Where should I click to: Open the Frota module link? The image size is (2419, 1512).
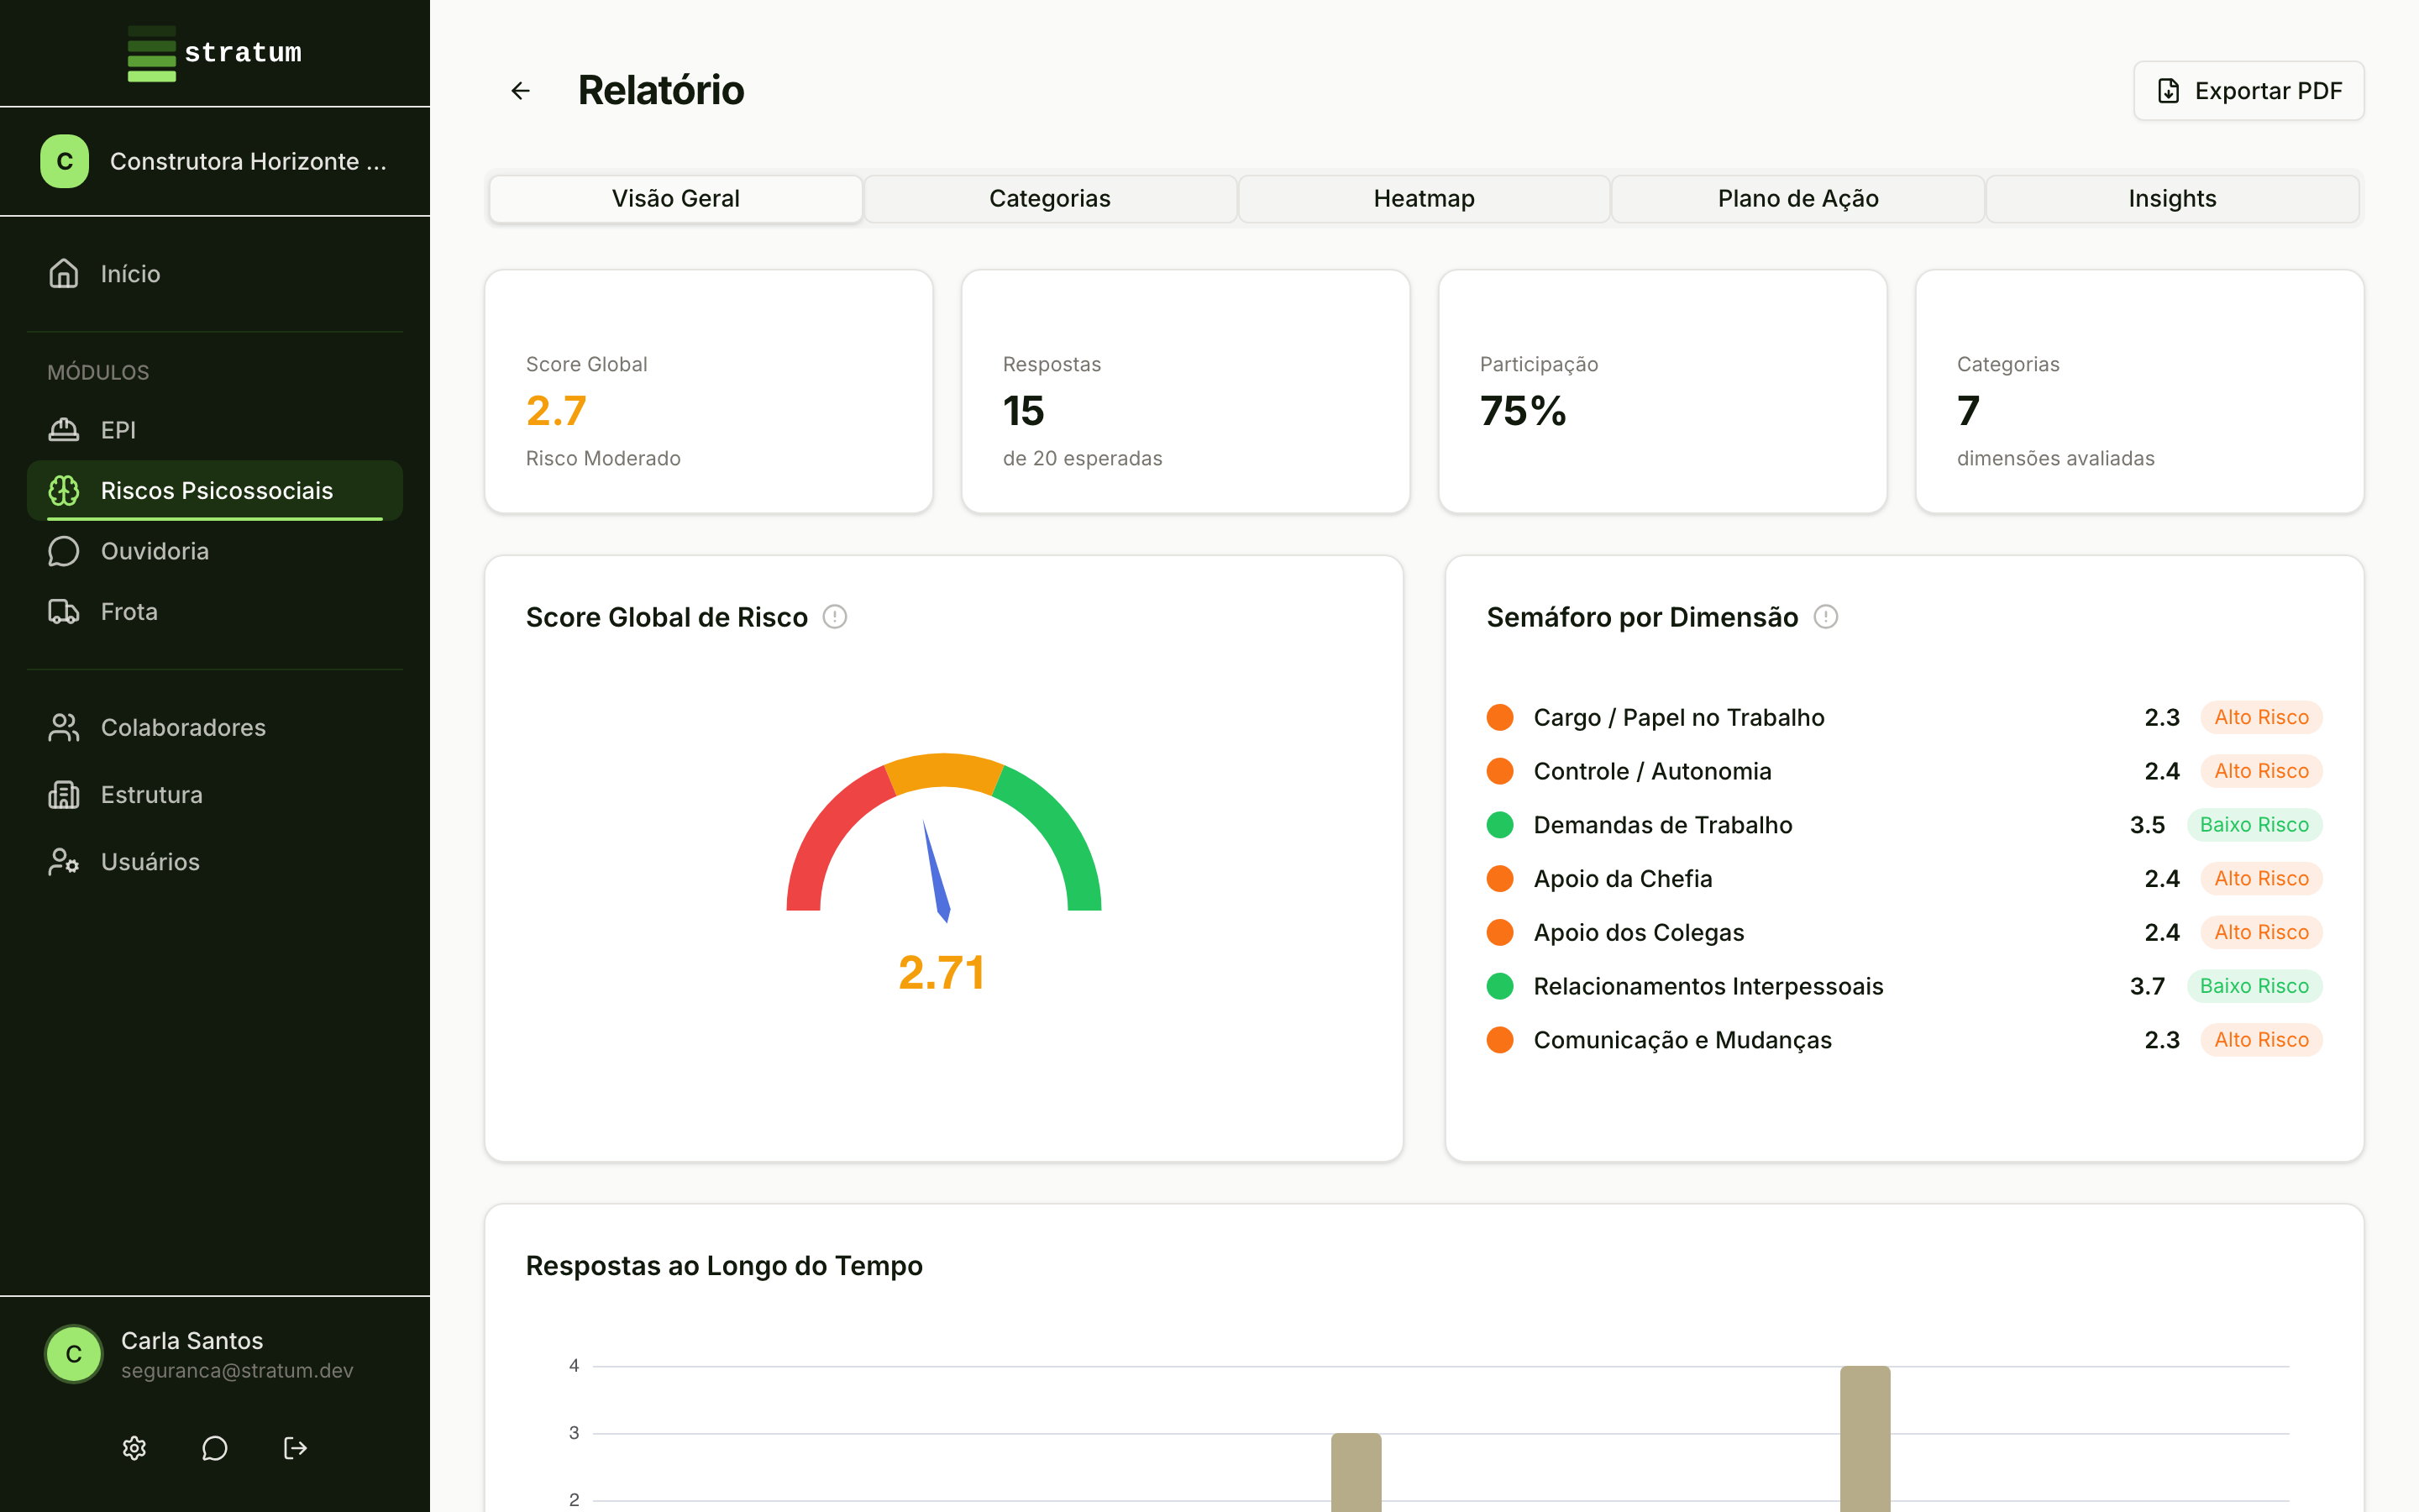pyautogui.click(x=215, y=611)
